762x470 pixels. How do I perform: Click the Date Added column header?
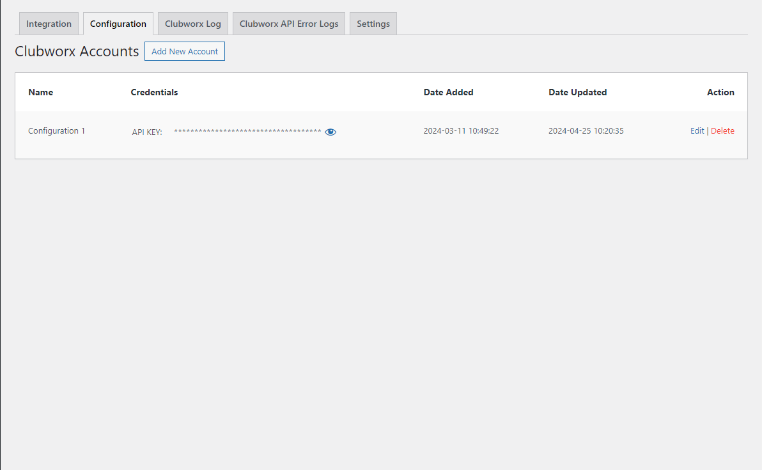[448, 92]
